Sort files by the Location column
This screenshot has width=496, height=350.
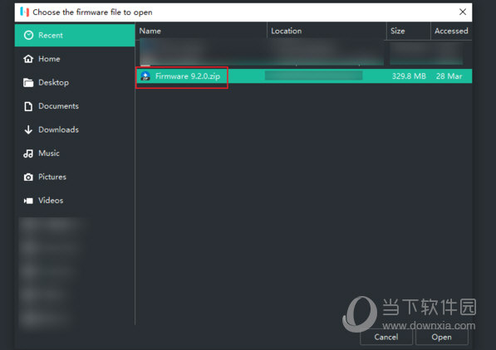click(x=327, y=31)
